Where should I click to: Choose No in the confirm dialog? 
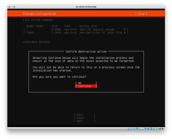pyautogui.click(x=86, y=83)
